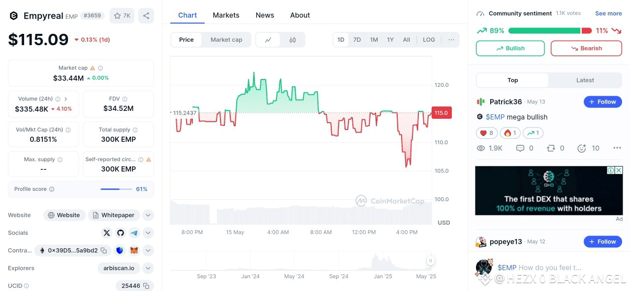The image size is (630, 291).
Task: Switch chart to Price view
Action: [187, 40]
